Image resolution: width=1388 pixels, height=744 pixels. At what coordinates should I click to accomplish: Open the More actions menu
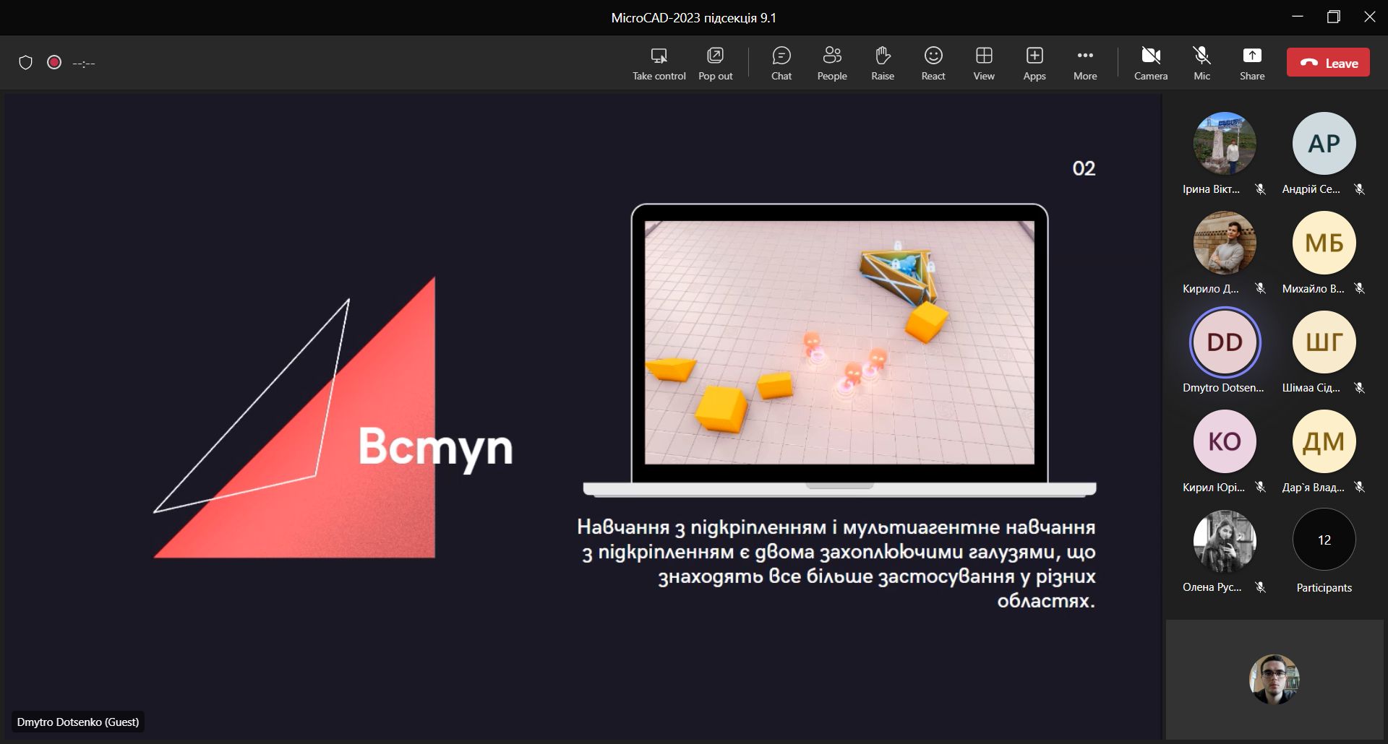point(1084,63)
